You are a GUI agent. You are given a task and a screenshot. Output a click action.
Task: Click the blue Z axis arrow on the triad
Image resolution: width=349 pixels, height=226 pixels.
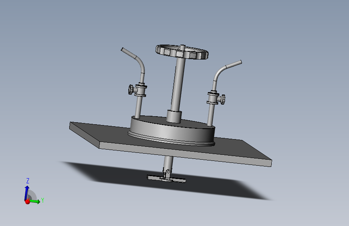[x=27, y=192]
